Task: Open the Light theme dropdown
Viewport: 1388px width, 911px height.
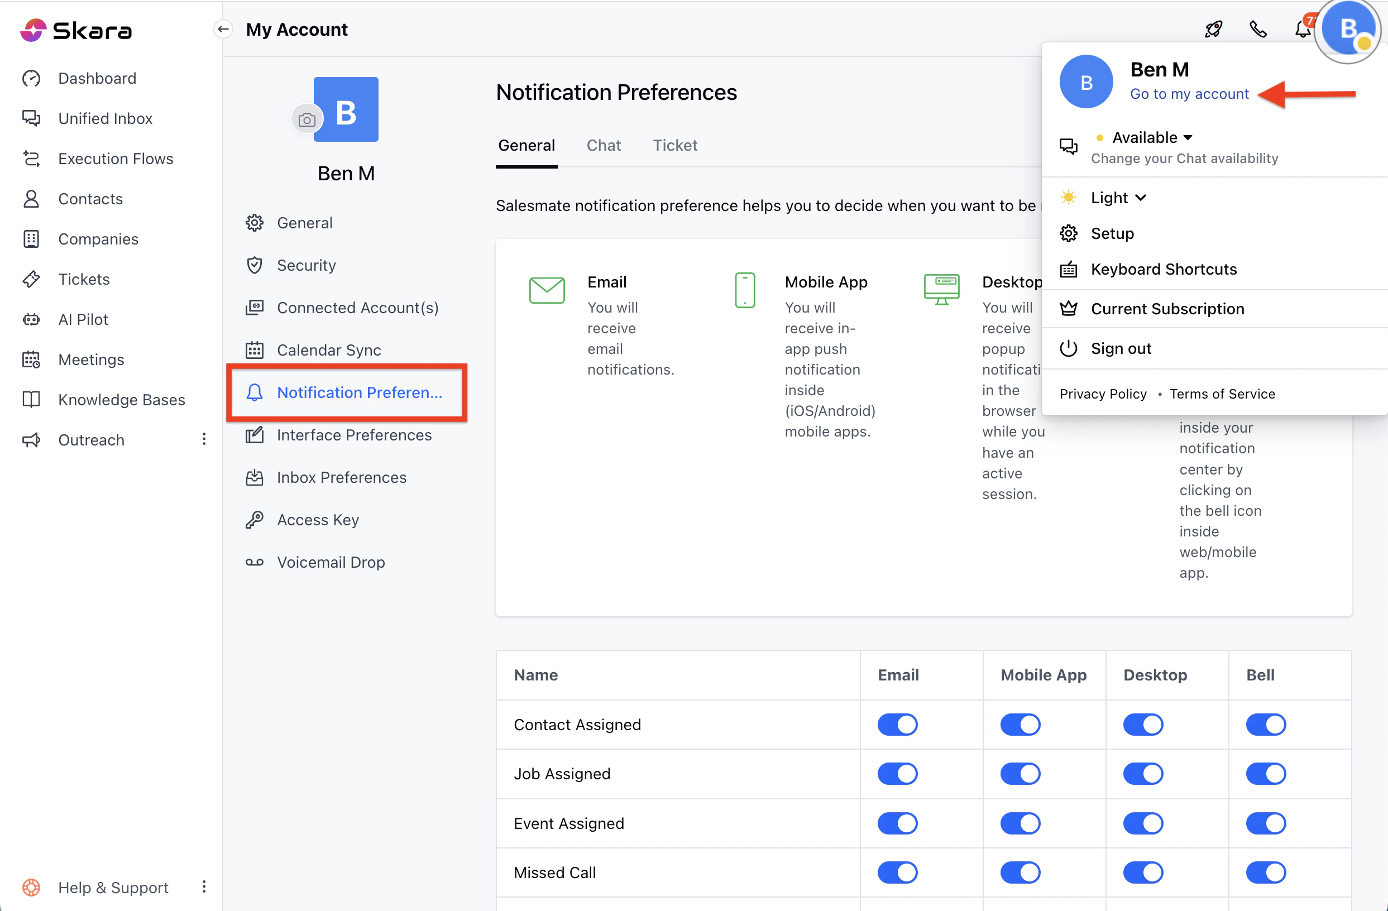Action: [1118, 198]
